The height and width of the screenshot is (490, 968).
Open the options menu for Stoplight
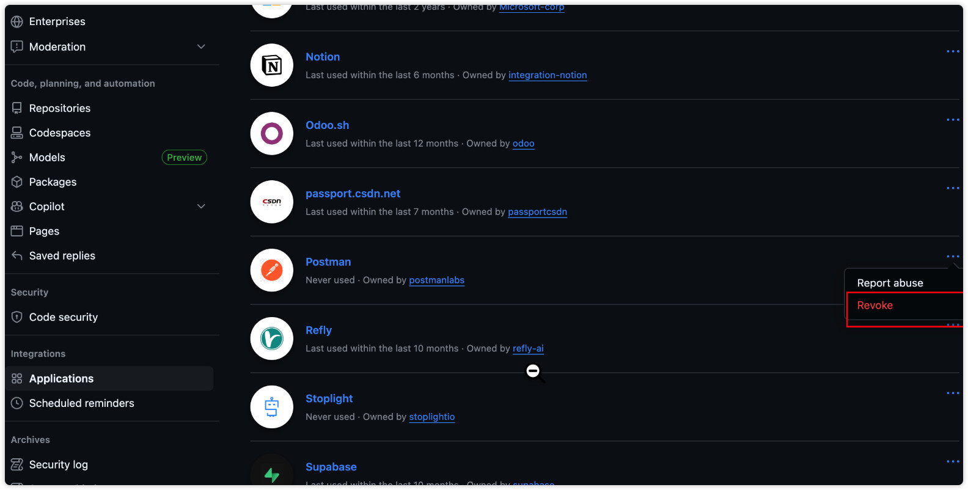pyautogui.click(x=952, y=393)
